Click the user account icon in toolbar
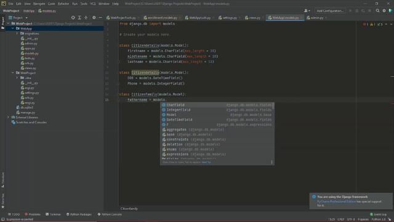This screenshot has width=394, height=222. tap(307, 11)
